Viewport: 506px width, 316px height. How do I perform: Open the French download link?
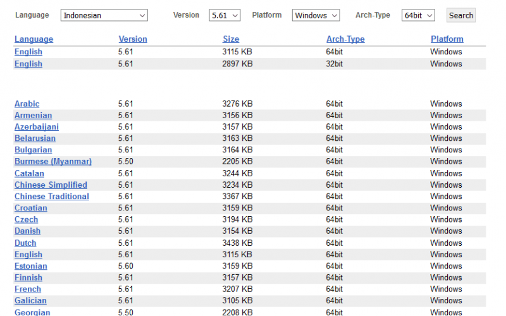pyautogui.click(x=28, y=289)
